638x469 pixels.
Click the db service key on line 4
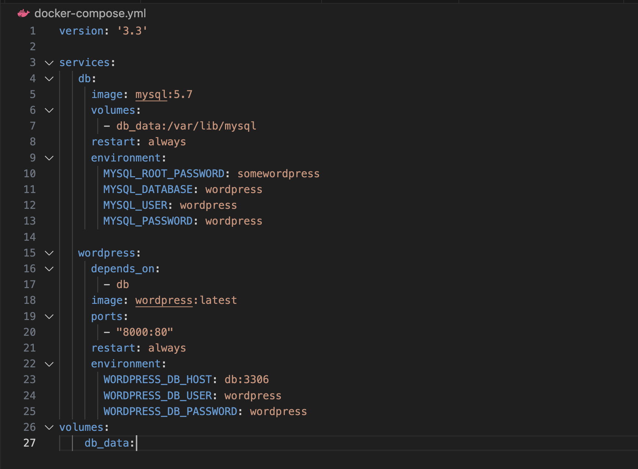tap(84, 79)
